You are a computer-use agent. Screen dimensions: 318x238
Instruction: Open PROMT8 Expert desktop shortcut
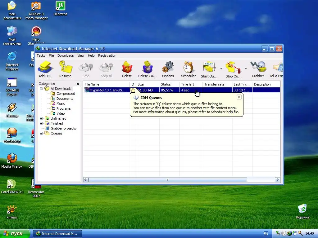[x=12, y=86]
